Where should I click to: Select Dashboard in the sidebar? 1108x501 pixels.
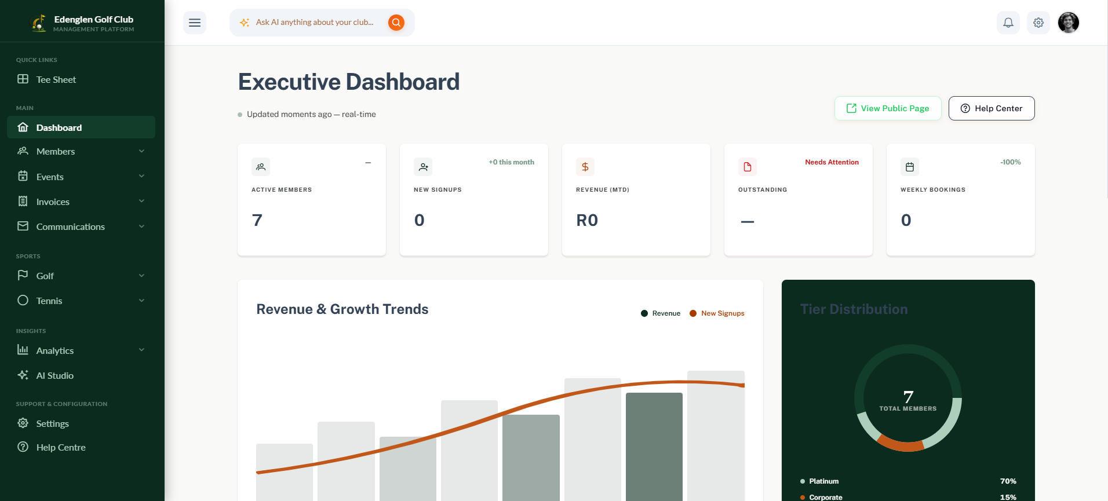coord(81,127)
